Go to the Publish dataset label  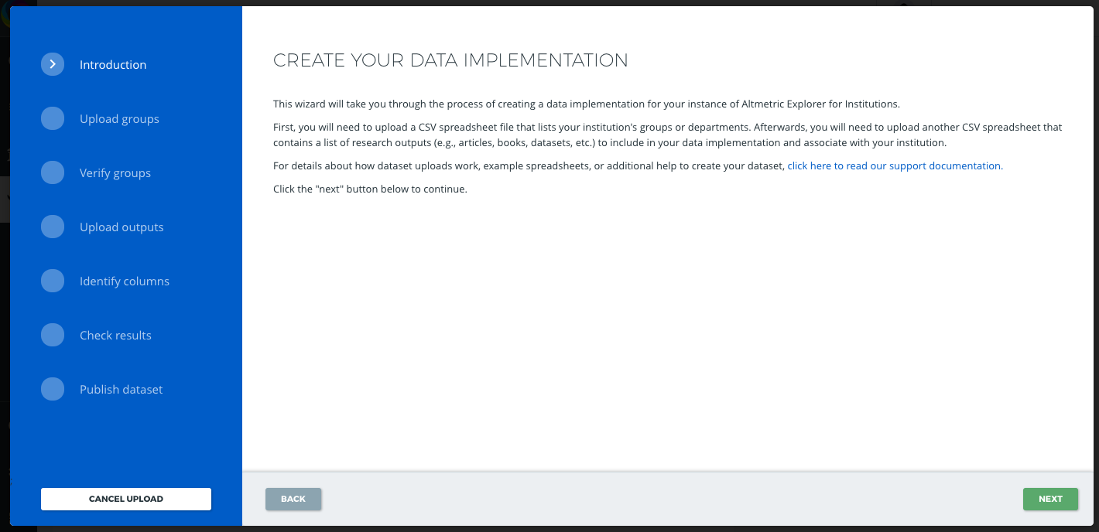tap(121, 390)
